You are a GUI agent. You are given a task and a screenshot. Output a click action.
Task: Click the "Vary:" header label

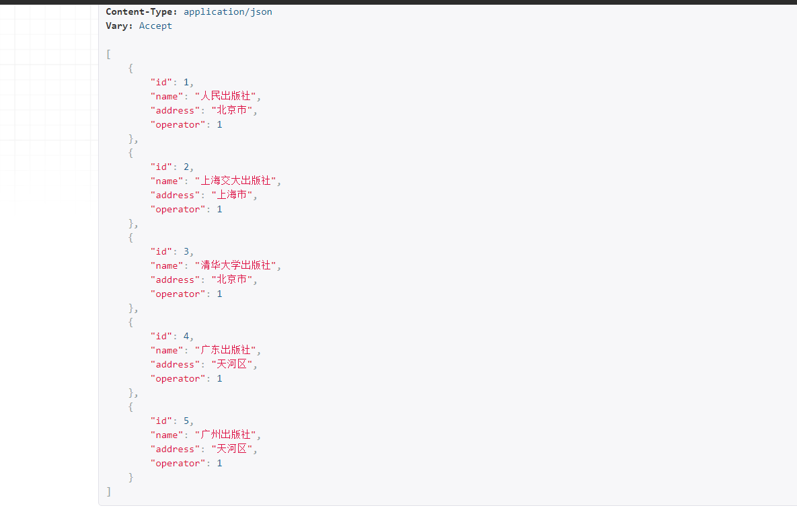click(x=120, y=26)
